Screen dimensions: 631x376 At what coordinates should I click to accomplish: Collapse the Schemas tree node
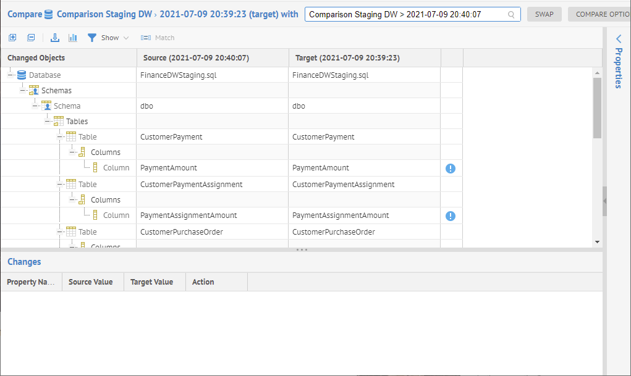[23, 91]
